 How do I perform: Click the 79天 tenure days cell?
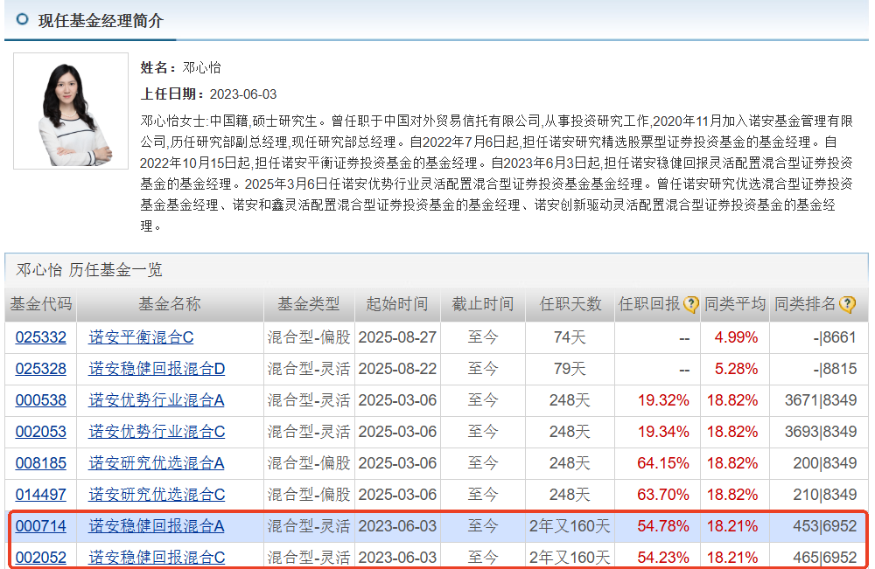pos(570,368)
